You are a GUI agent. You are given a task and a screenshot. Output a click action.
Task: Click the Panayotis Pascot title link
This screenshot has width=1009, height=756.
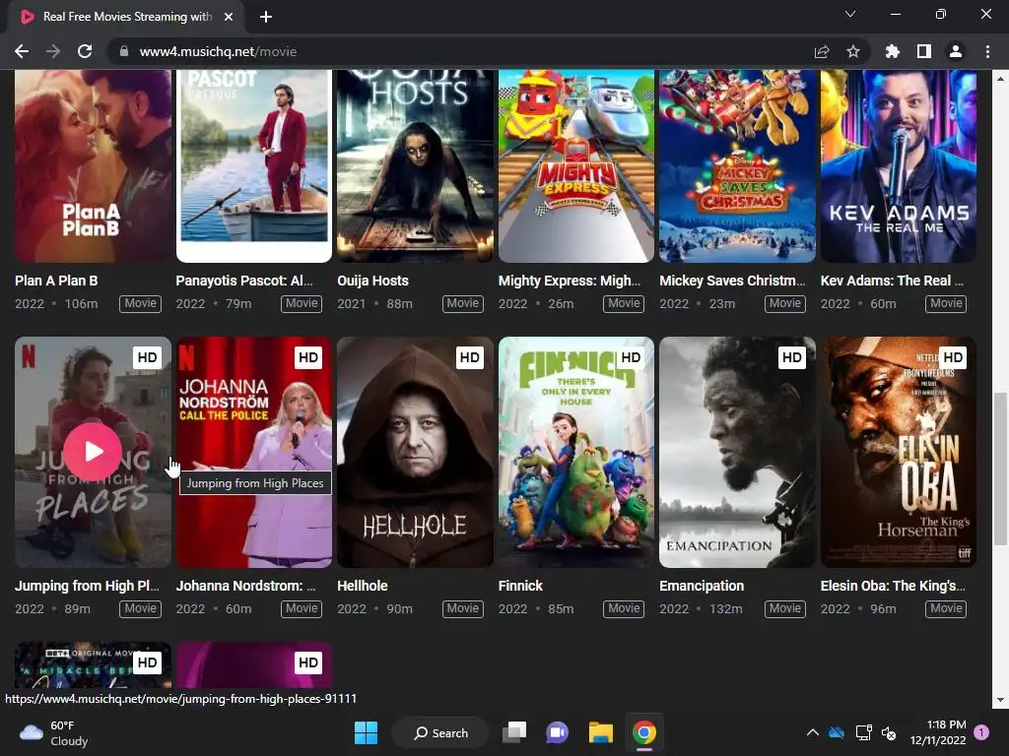(244, 281)
